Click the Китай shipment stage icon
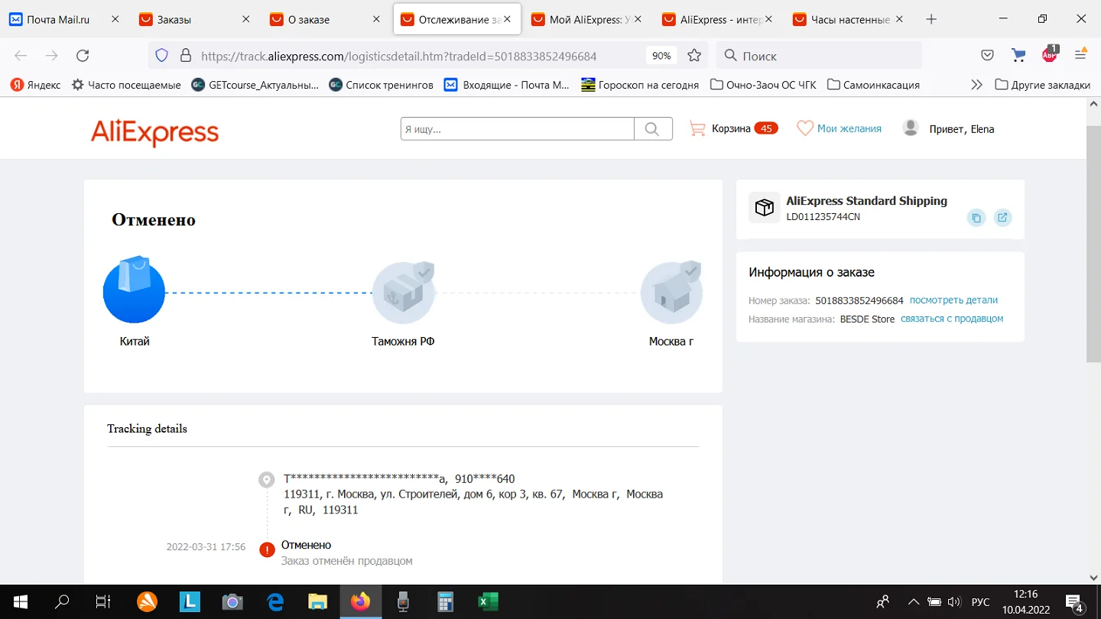Viewport: 1101px width, 619px height. click(134, 290)
